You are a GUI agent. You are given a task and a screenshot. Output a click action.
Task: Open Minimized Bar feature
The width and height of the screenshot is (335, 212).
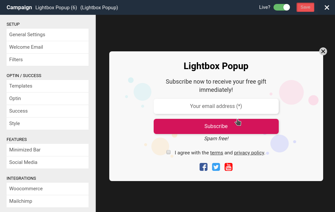click(47, 150)
